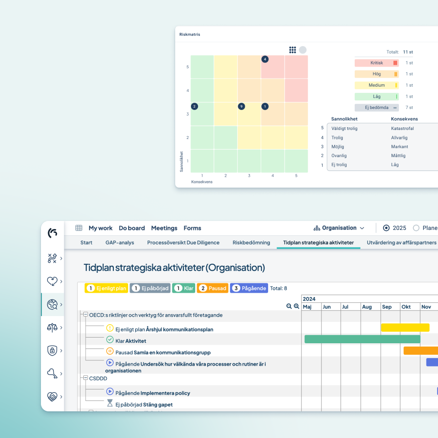Switch to the Riskbedömning tab
438x438 pixels.
pos(251,242)
